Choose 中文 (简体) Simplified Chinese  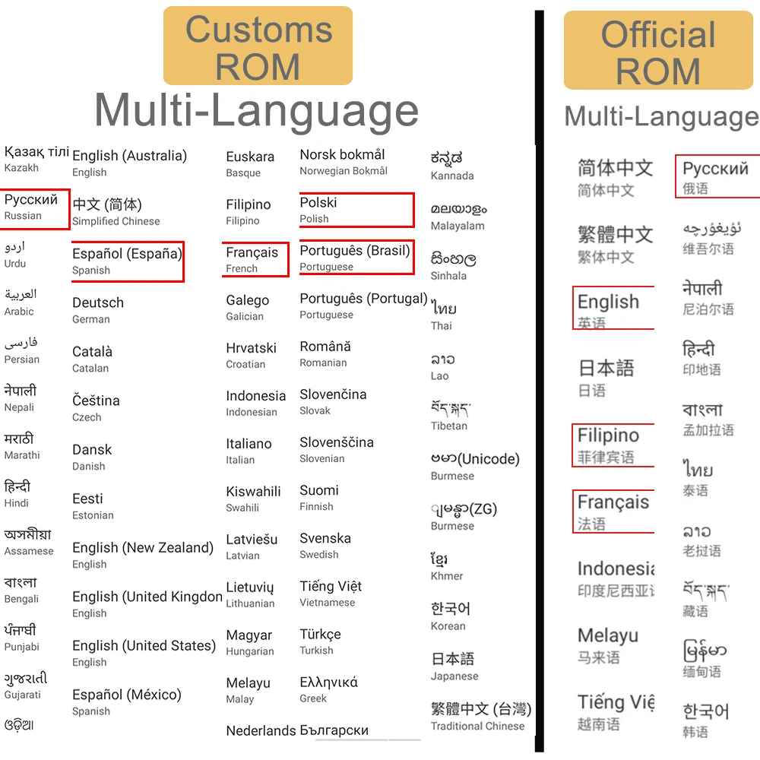coord(116,212)
